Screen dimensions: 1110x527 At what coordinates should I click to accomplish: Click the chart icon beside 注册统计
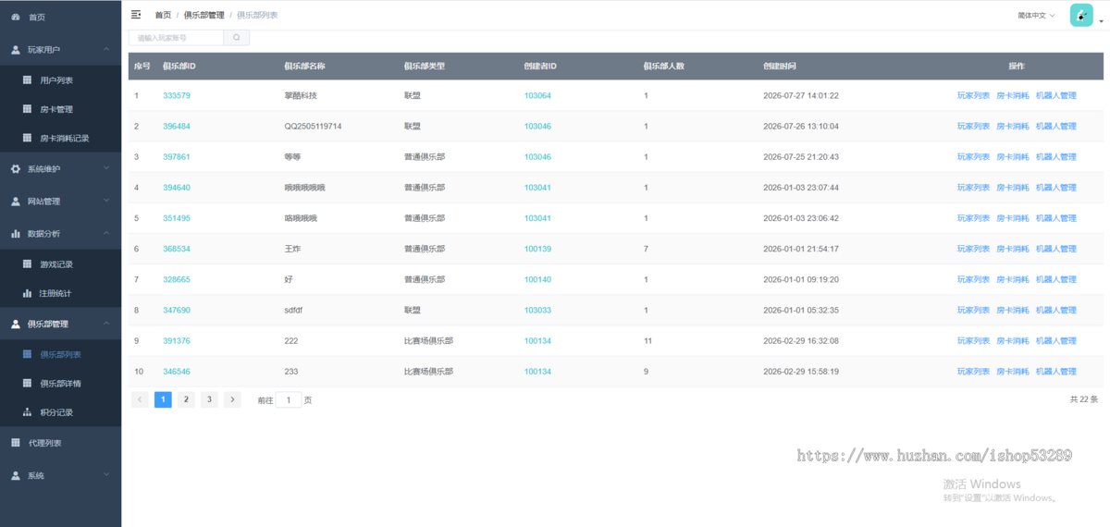[x=27, y=293]
